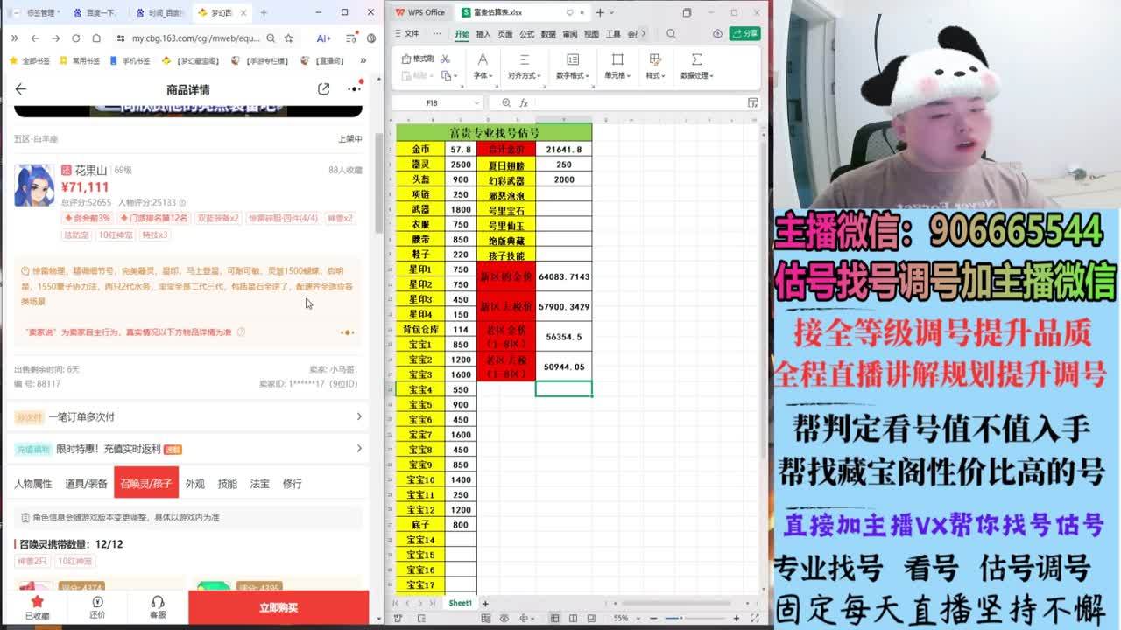The image size is (1121, 630).
Task: Open the more options dots on 商品详情
Action: 355,89
